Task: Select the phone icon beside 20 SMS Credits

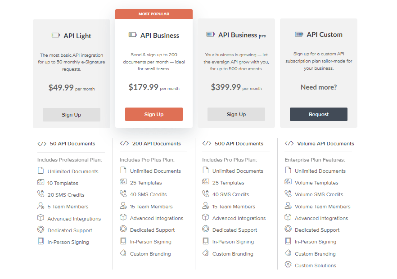Action: click(41, 194)
